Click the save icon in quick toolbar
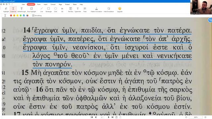 tap(1, 4)
